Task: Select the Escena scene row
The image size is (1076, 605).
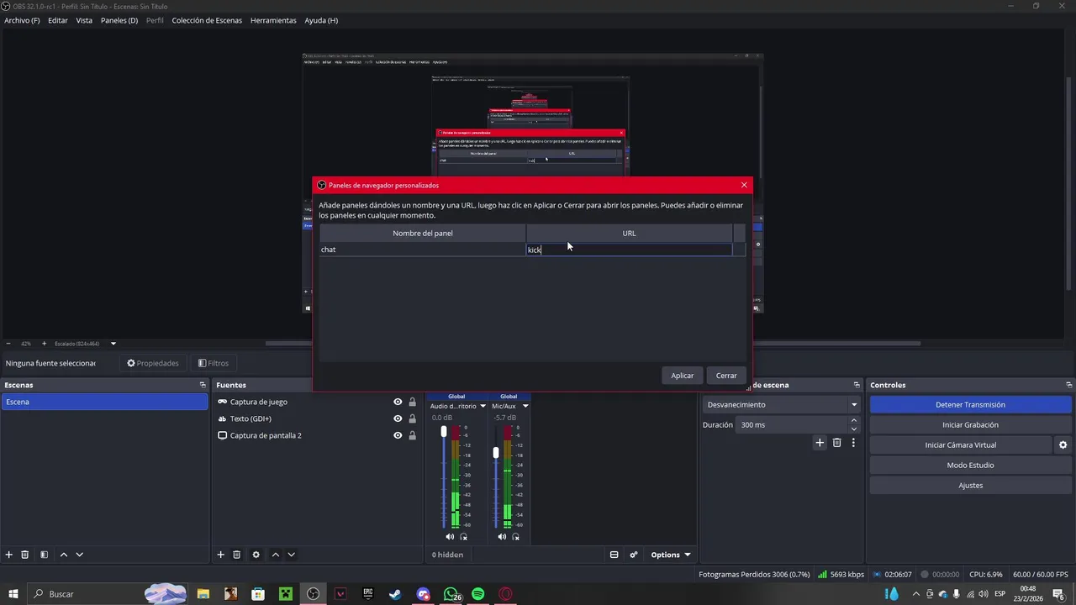Action: (x=104, y=402)
